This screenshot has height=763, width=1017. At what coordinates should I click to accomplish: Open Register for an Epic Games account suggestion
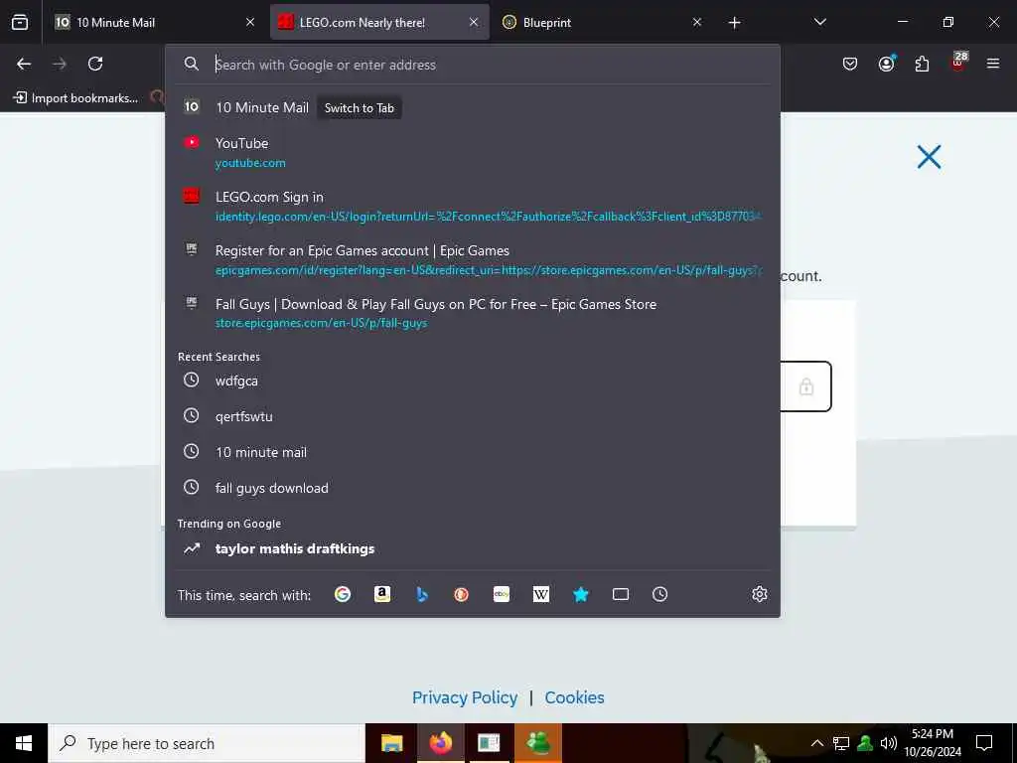point(472,259)
